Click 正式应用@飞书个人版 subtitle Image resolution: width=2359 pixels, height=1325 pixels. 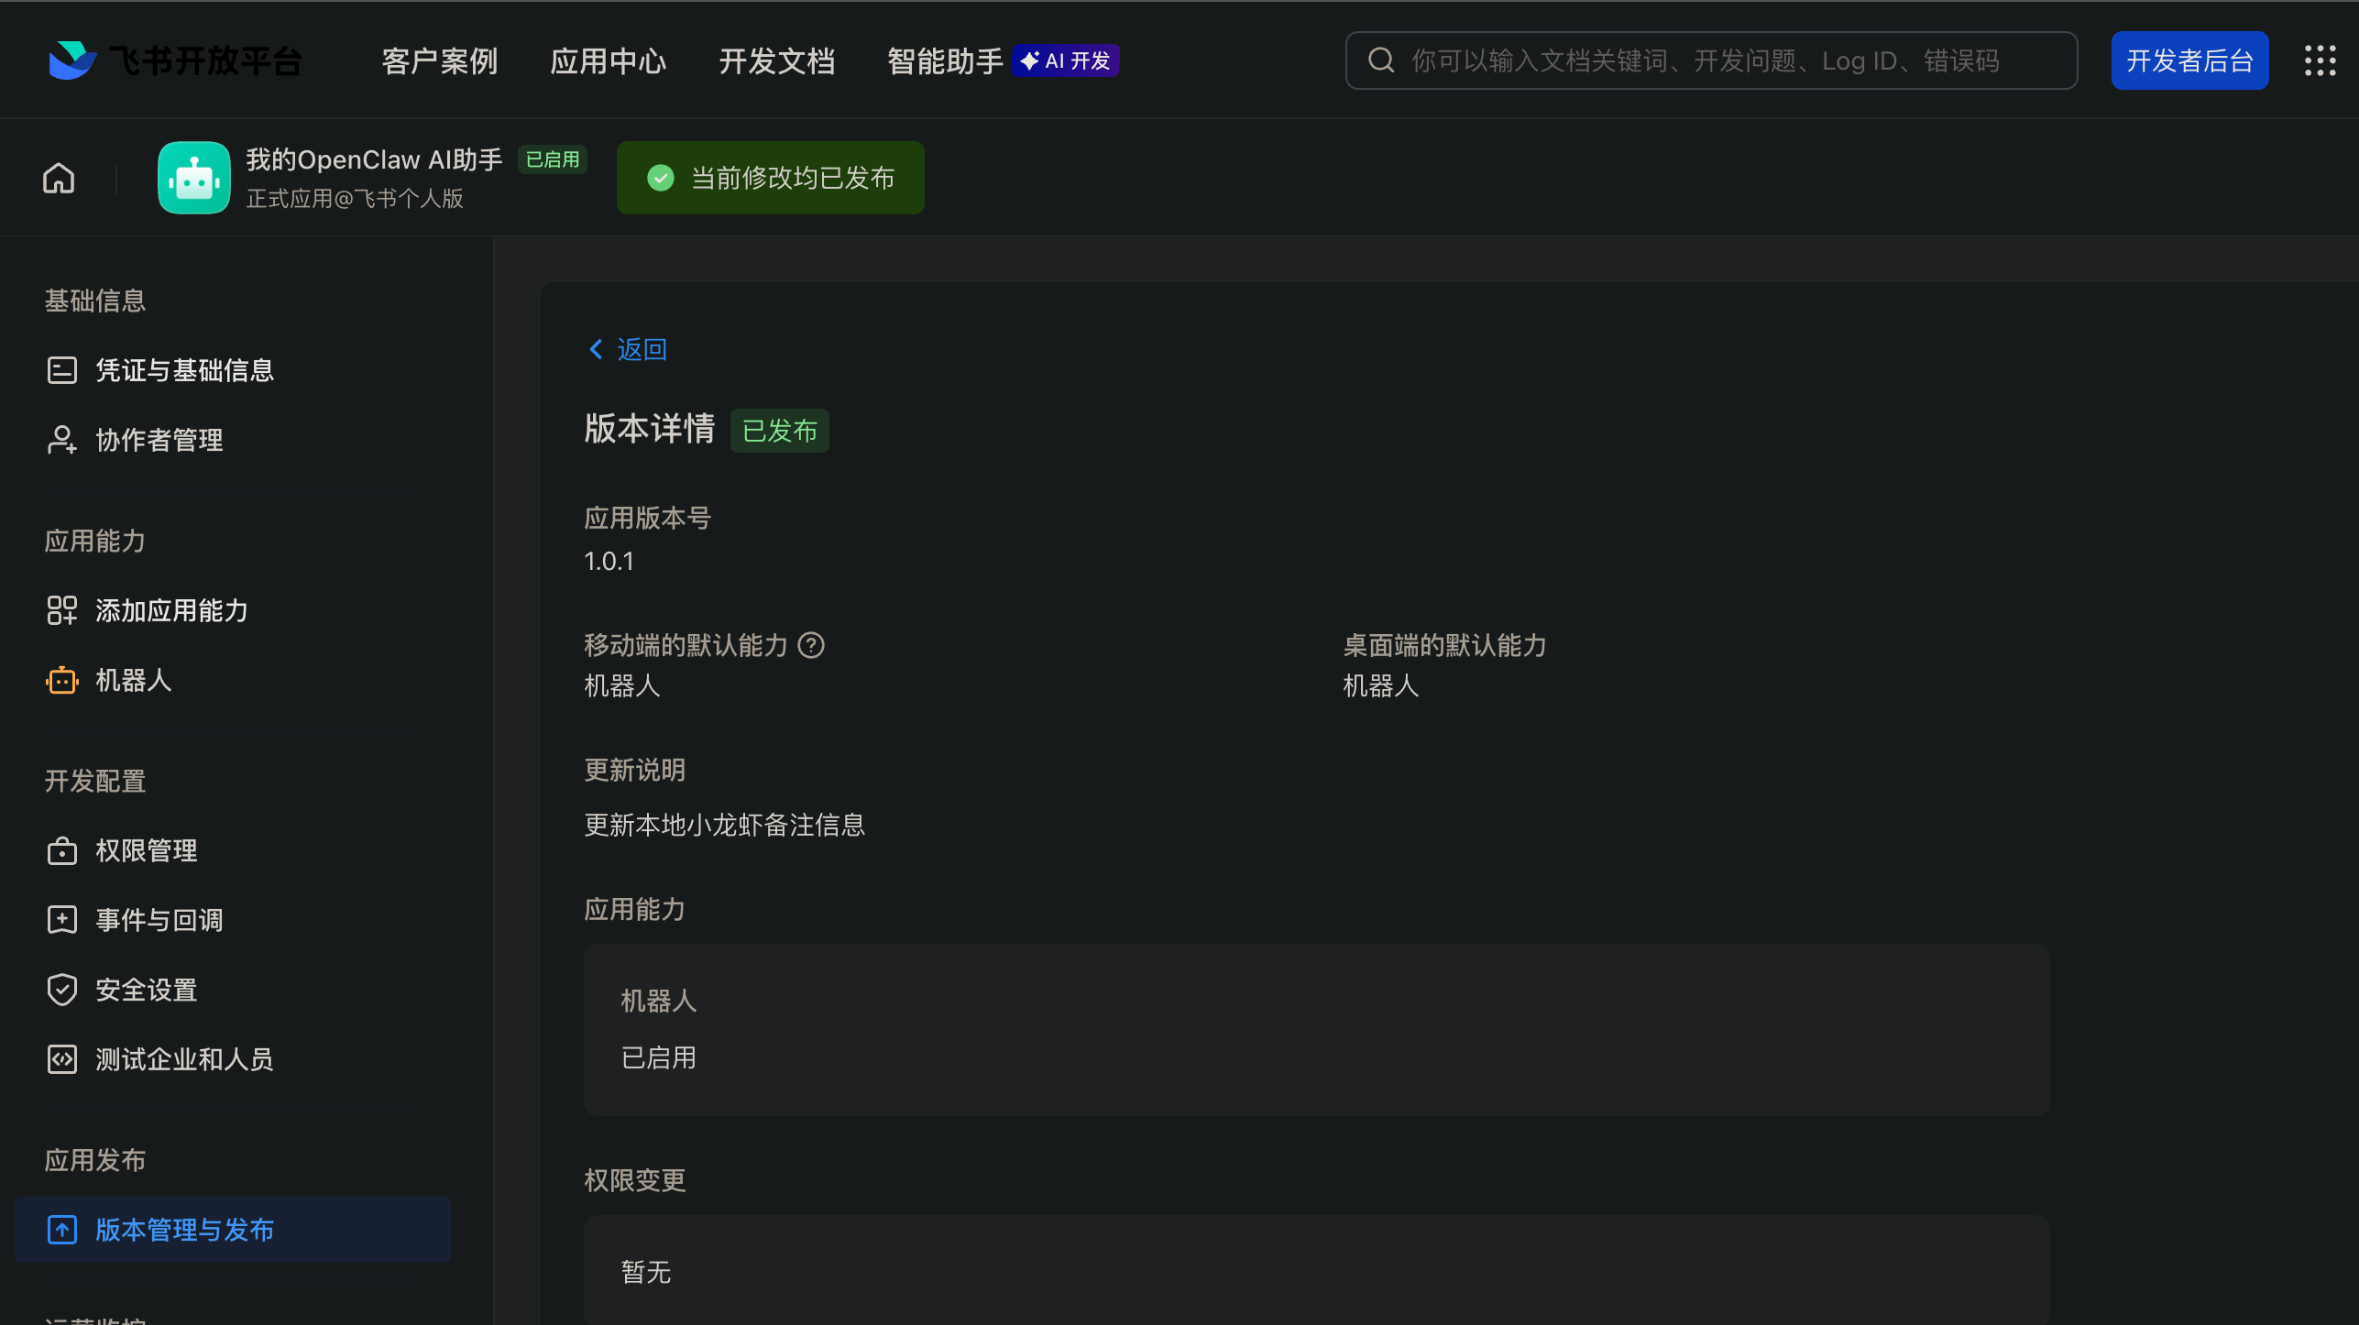point(355,198)
